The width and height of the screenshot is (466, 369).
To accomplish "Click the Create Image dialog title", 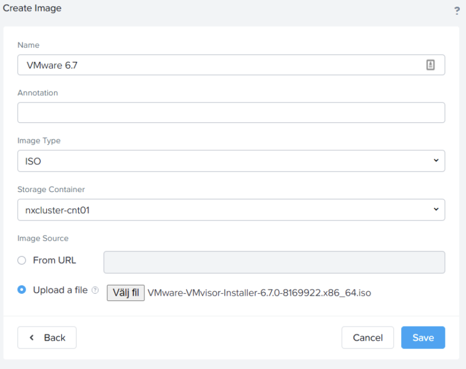I will tap(32, 8).
